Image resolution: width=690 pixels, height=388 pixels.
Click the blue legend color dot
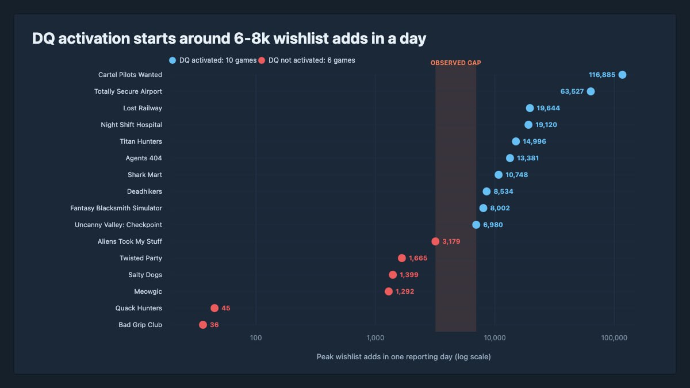172,60
